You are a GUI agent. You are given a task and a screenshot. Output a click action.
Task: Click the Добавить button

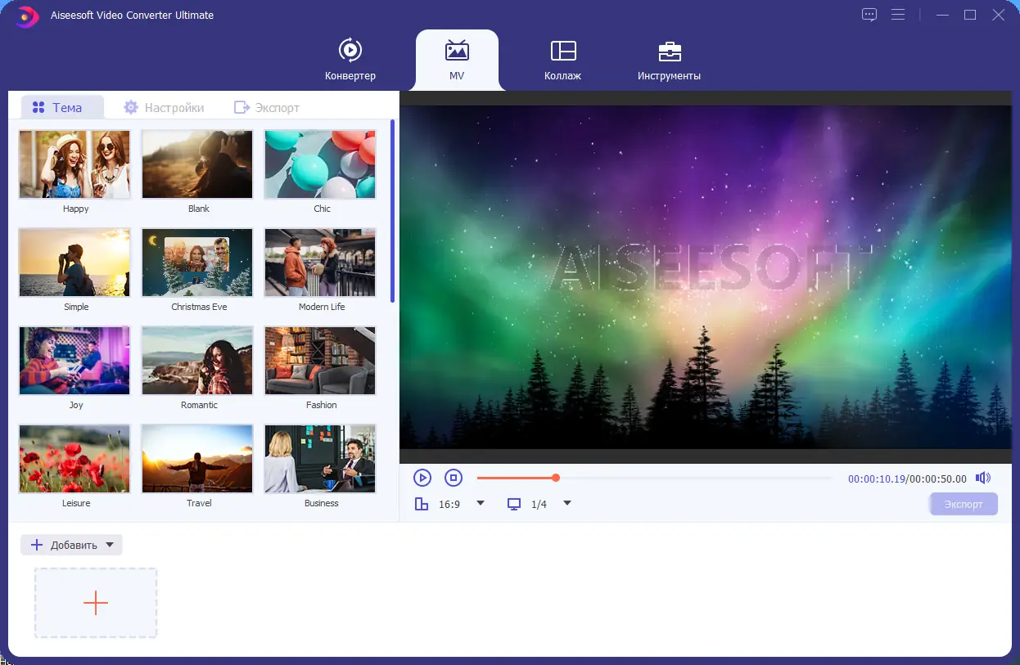[71, 545]
